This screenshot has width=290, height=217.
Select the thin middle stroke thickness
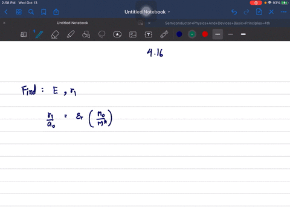point(231,34)
